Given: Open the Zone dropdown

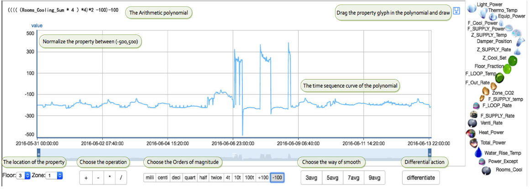Looking at the screenshot, I should pos(53,175).
